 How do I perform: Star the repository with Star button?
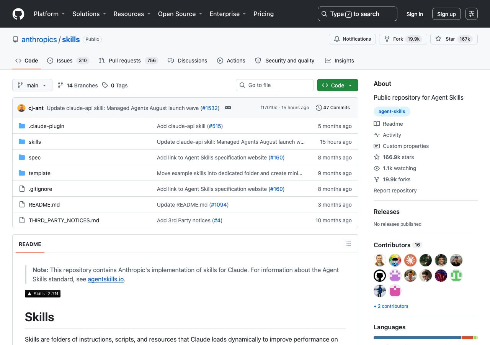(454, 39)
